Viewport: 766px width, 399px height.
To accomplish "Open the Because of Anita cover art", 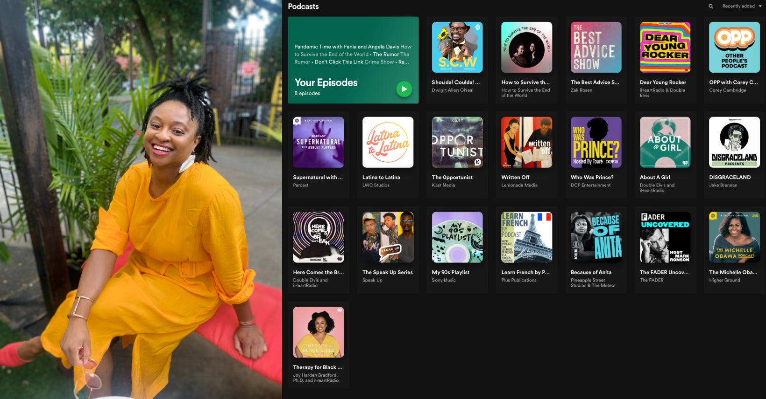I will (596, 237).
